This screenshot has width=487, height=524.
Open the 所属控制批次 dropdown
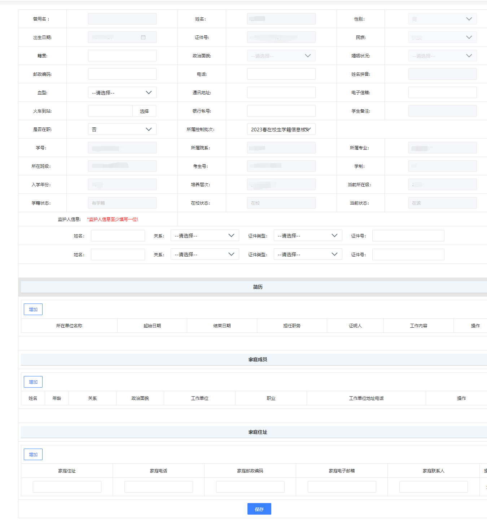point(281,130)
